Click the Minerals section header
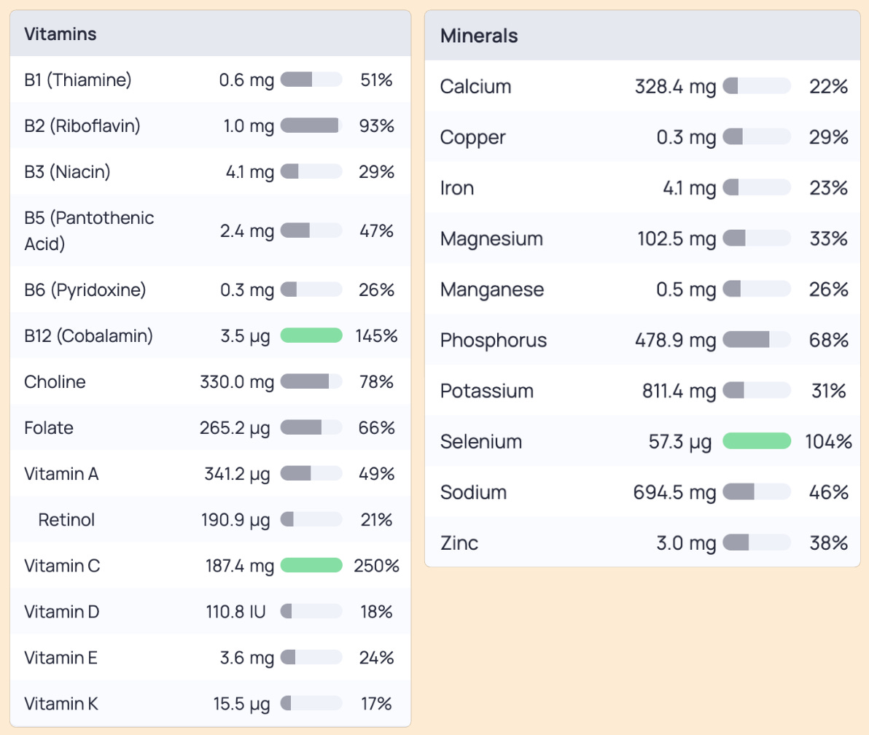Viewport: 869px width, 735px height. pyautogui.click(x=479, y=36)
